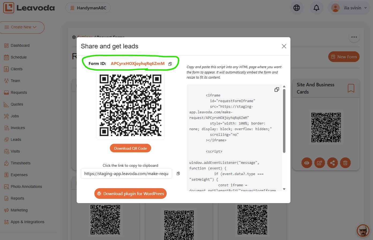Image resolution: width=373 pixels, height=240 pixels.
Task: Open the support chat avatar
Action: (363, 231)
